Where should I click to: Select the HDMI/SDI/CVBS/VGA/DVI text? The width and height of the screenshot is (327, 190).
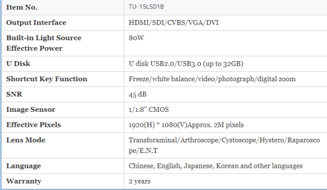click(174, 23)
